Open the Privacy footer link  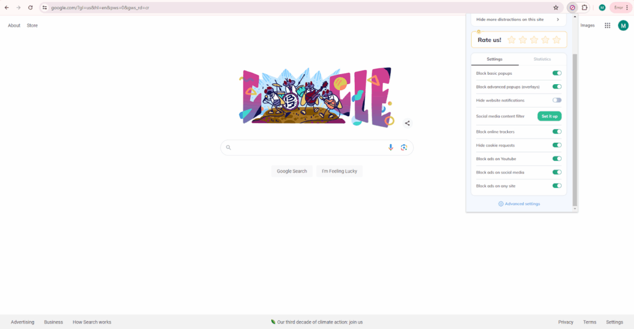click(x=566, y=322)
